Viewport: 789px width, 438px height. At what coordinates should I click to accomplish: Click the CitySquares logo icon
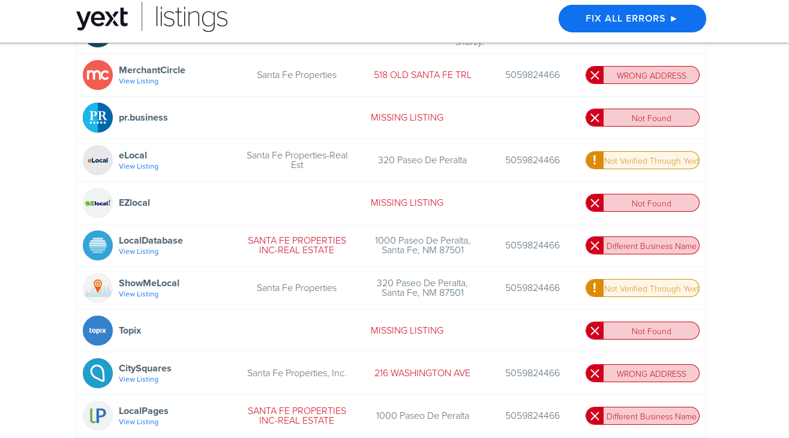tap(98, 373)
